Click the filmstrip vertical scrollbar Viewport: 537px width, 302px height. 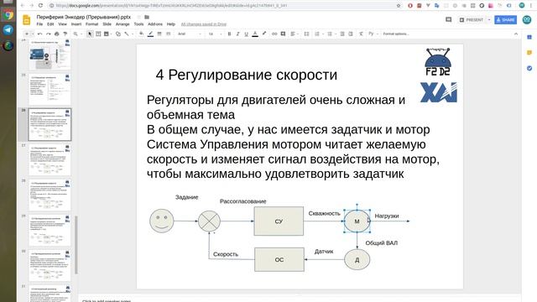click(x=76, y=245)
